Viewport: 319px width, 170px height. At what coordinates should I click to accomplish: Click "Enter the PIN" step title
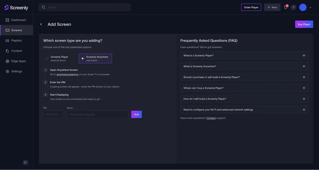(x=58, y=82)
